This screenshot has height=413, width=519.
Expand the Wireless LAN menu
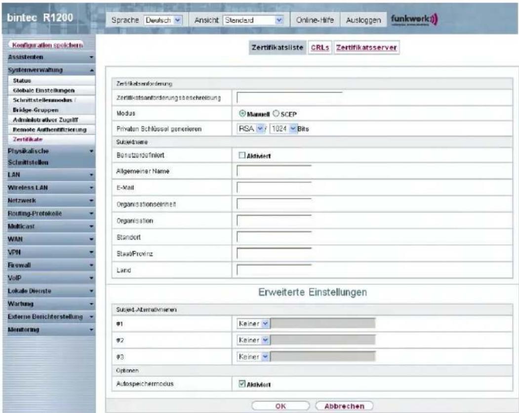pos(51,187)
